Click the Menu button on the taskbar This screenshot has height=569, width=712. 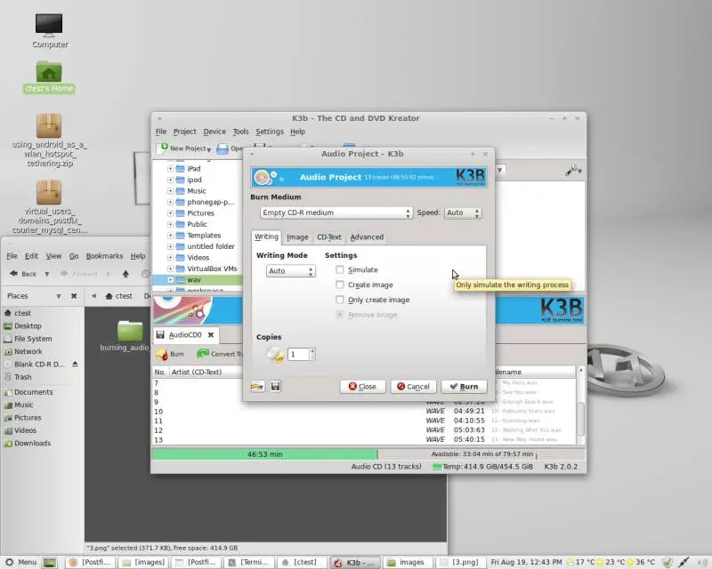click(x=20, y=562)
